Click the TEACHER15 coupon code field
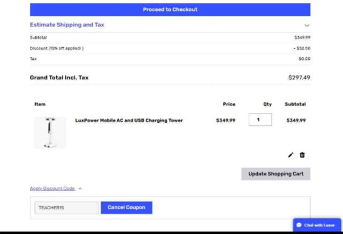This screenshot has height=234, width=343. [x=66, y=208]
